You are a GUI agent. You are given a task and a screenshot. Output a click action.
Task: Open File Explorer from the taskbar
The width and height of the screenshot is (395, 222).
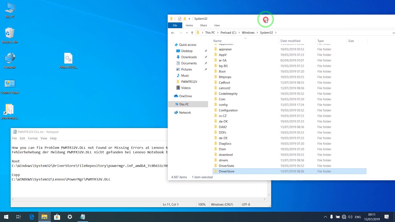(44, 217)
